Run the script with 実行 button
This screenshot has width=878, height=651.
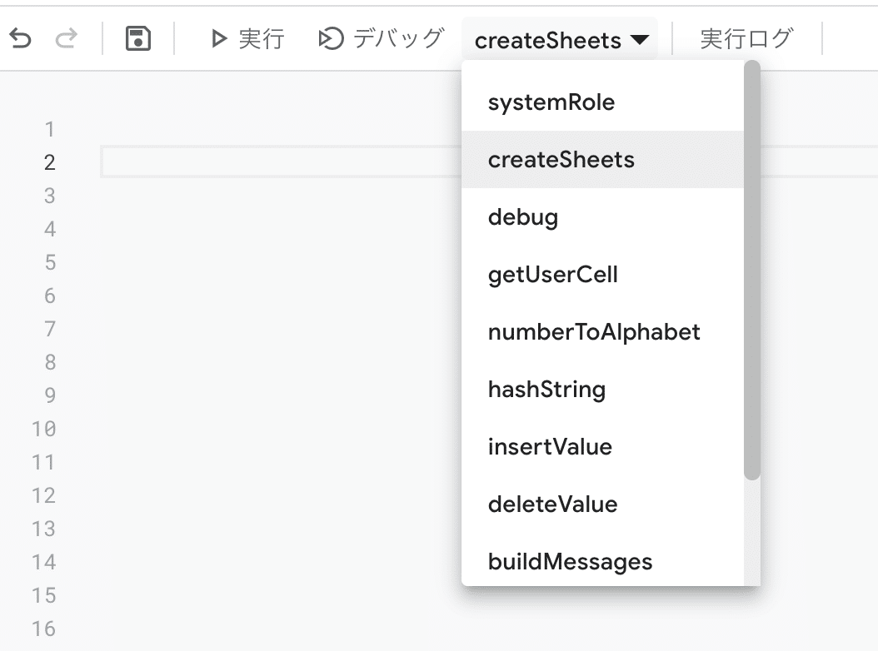248,38
